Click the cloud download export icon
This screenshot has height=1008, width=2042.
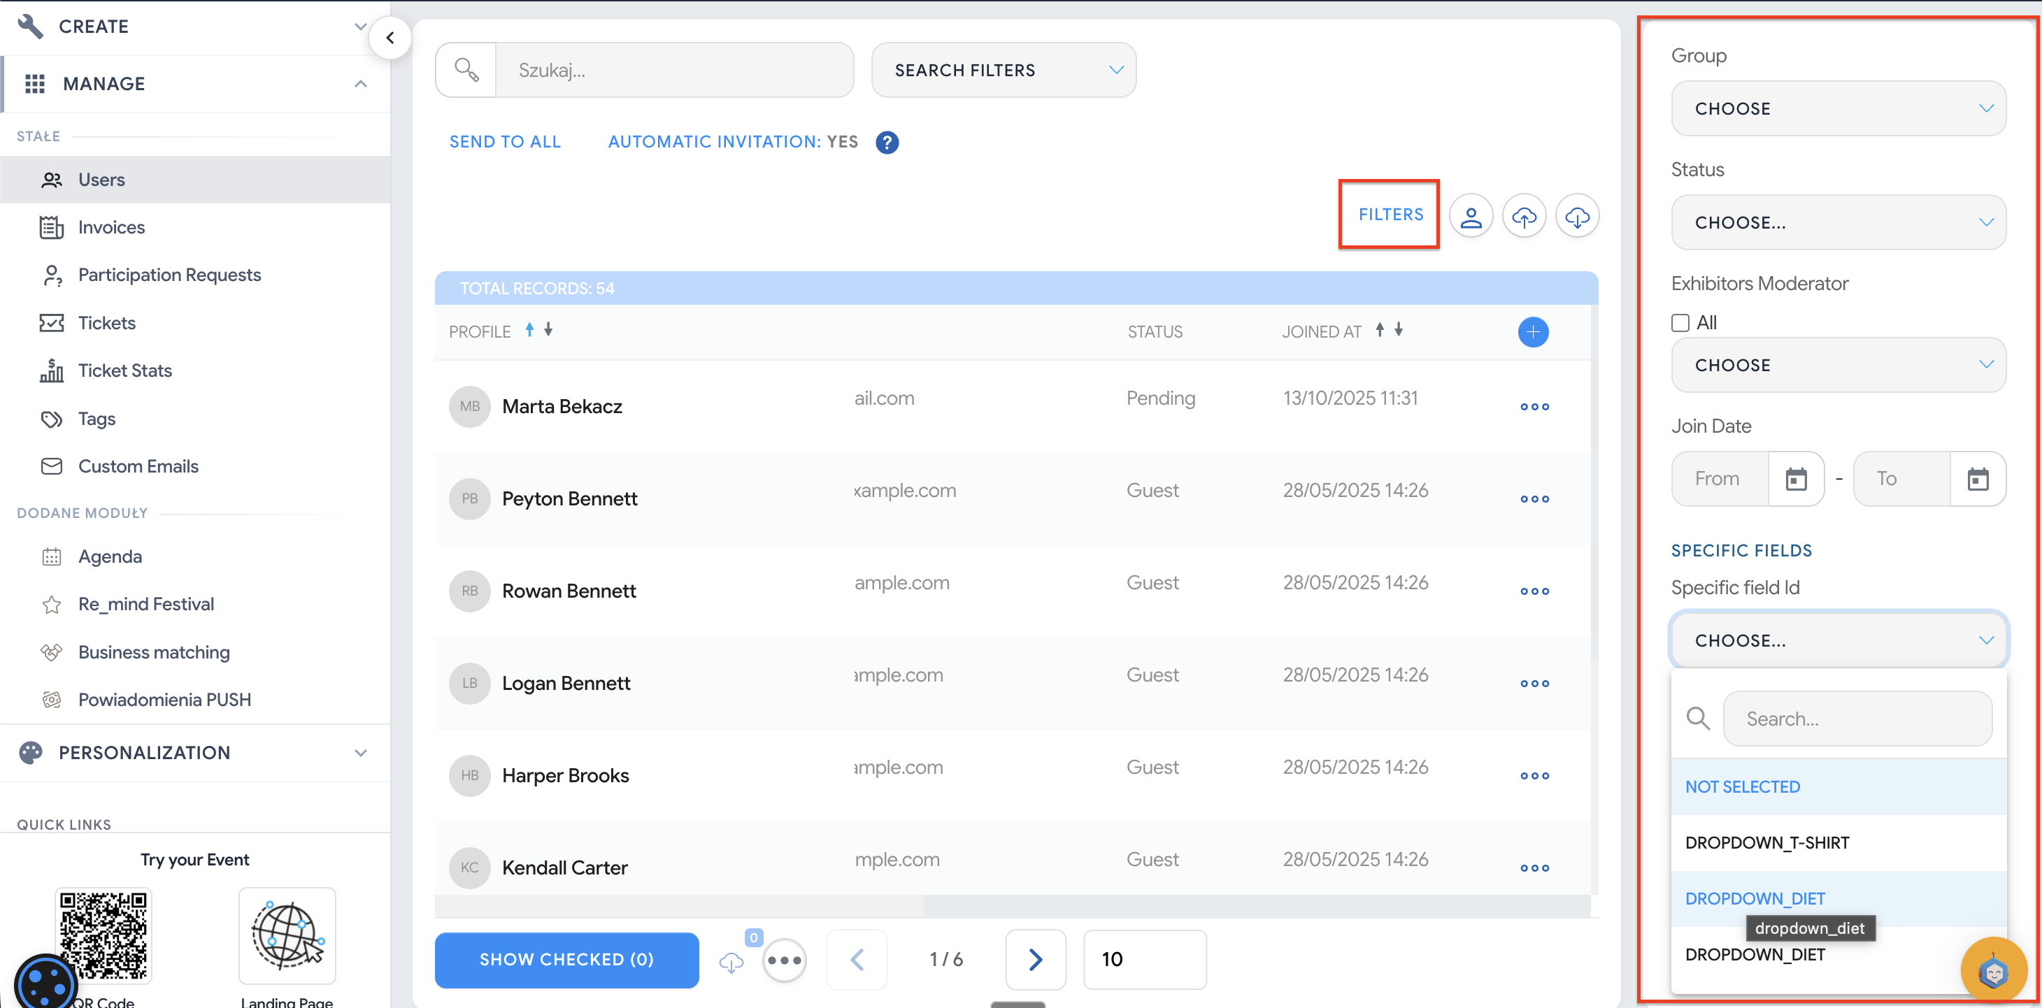click(1577, 216)
